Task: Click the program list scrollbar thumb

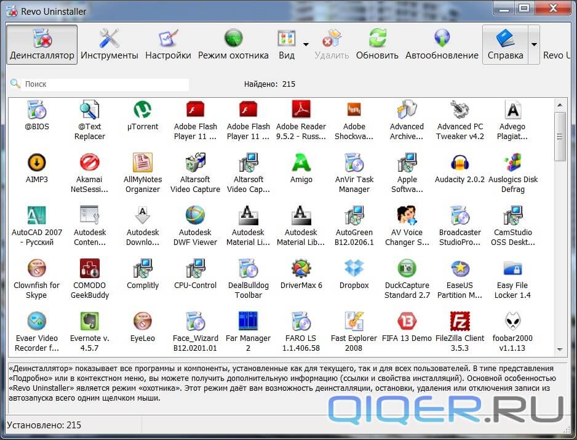Action: [560, 137]
